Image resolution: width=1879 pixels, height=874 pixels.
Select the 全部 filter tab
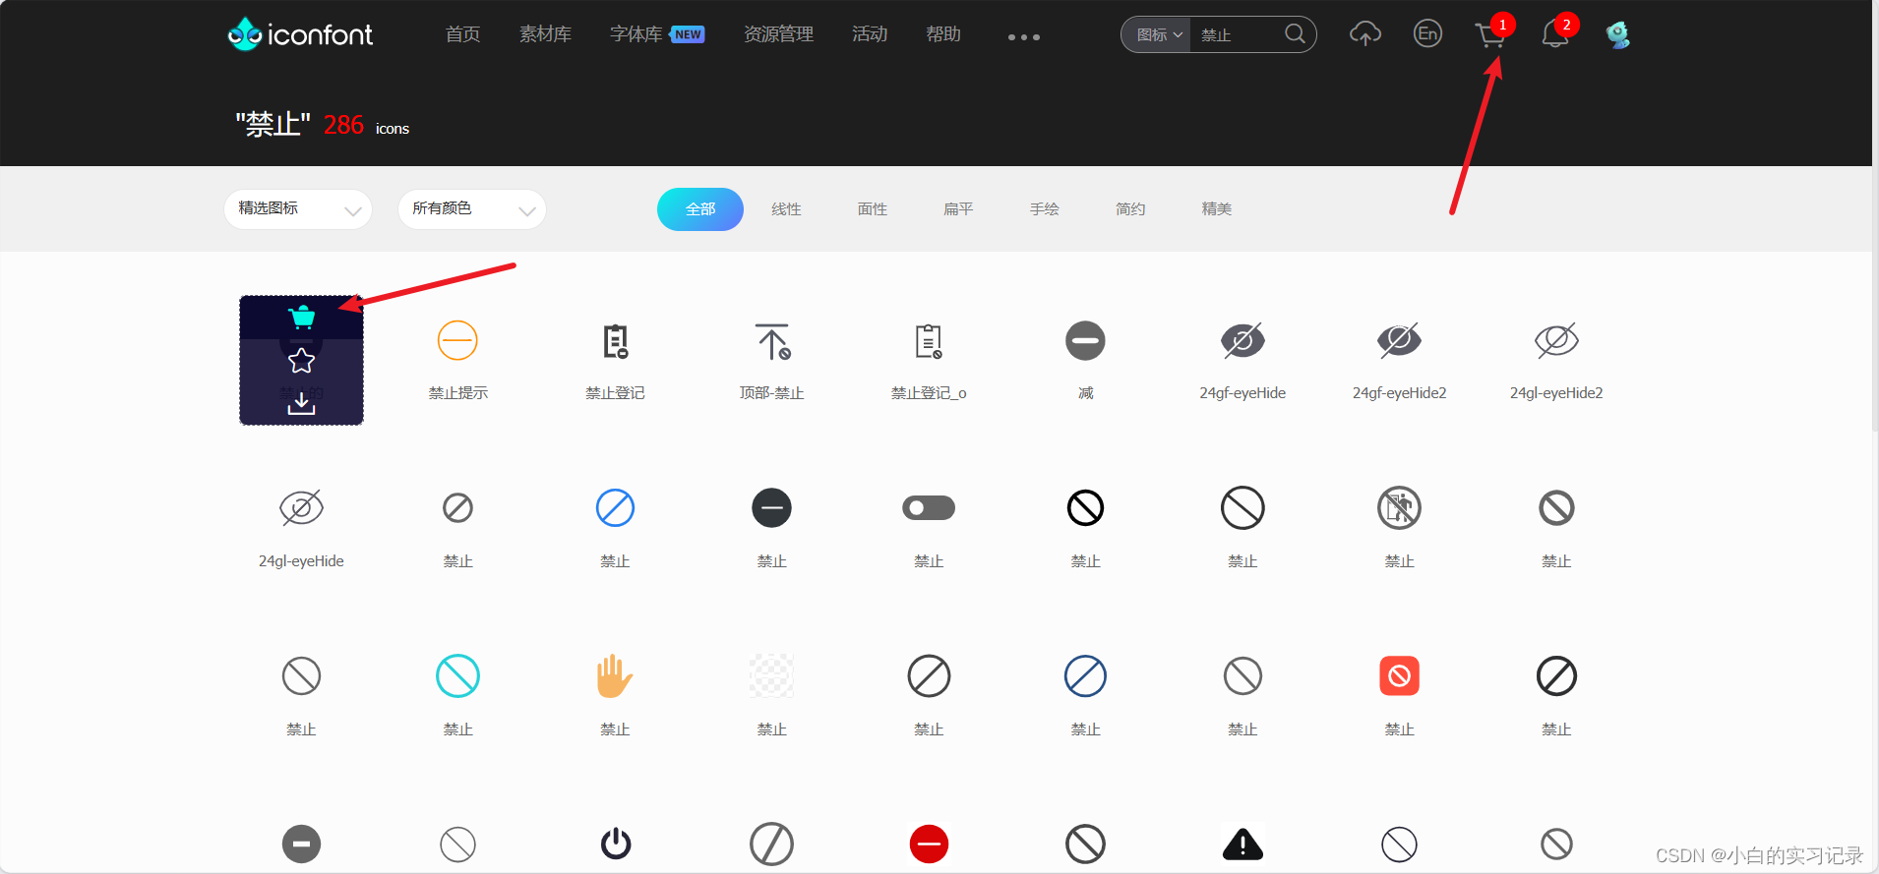point(700,209)
